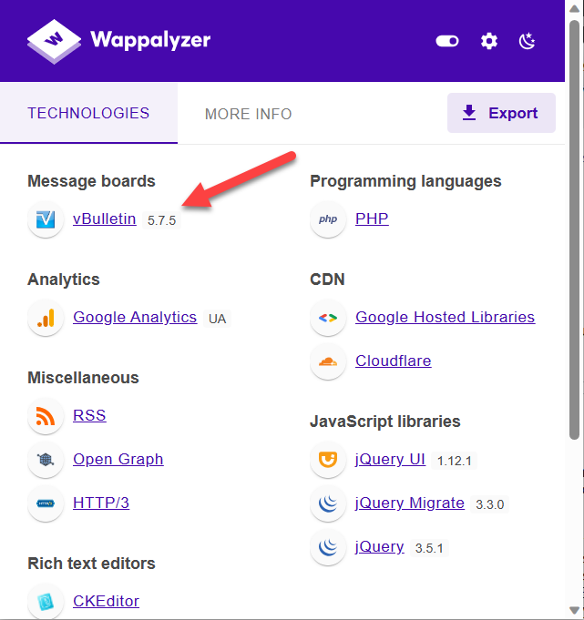Click the Cloudflare cloud icon
The image size is (584, 620).
328,361
